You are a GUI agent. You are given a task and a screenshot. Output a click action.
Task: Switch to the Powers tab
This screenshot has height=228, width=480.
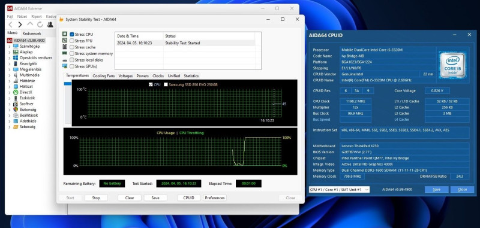(x=142, y=75)
